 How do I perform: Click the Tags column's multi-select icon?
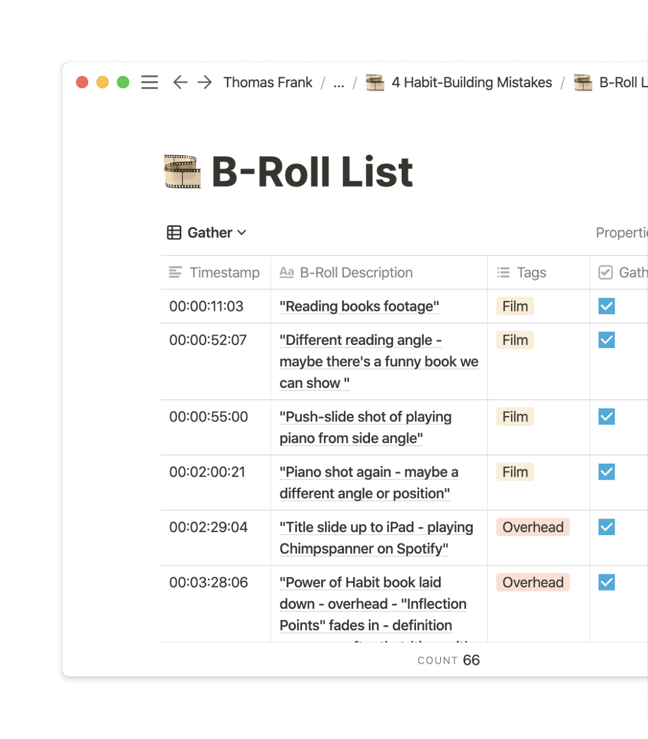click(502, 272)
